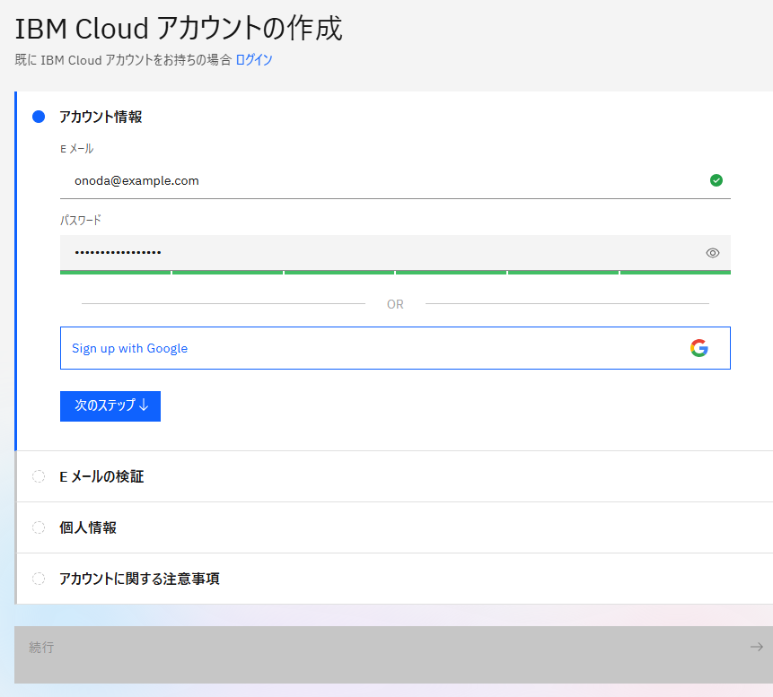Click the green password strength meter

click(x=395, y=270)
